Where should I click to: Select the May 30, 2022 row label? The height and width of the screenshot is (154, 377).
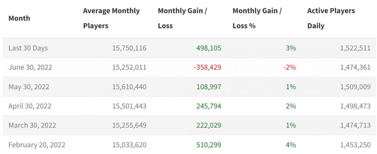click(x=29, y=87)
